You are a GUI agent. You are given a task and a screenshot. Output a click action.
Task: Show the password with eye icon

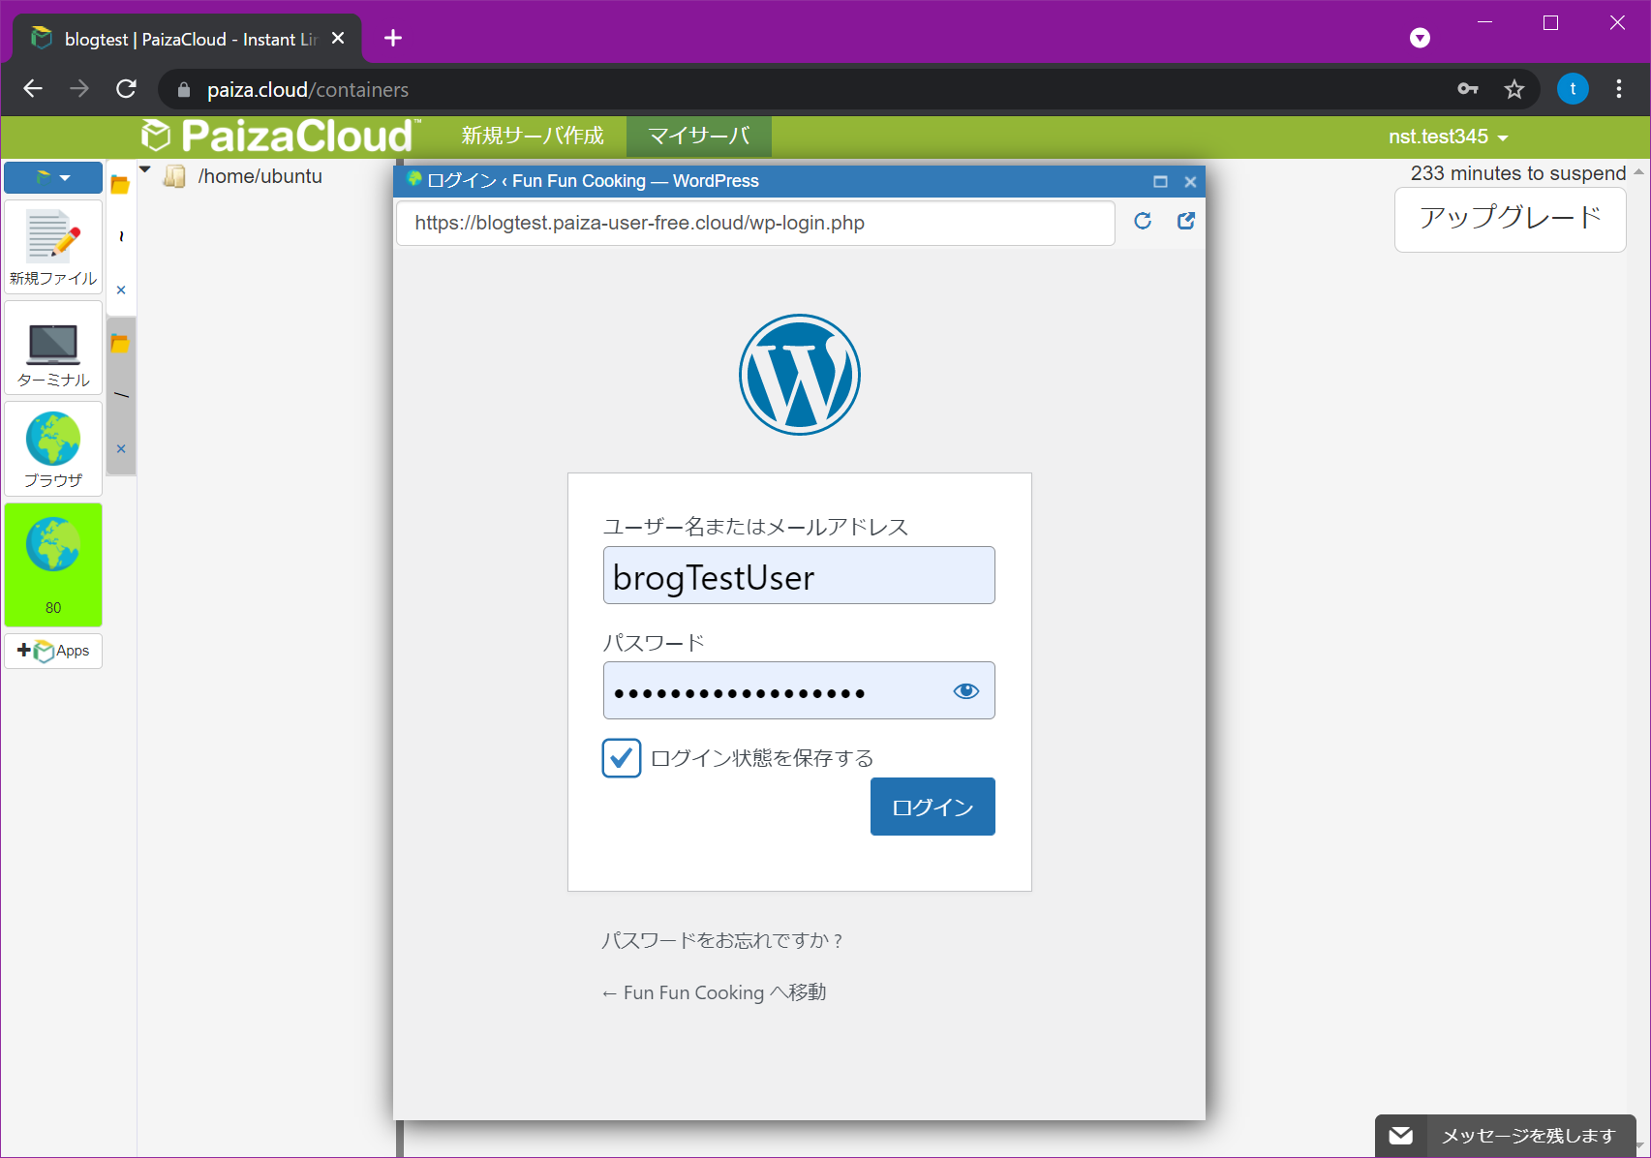tap(966, 690)
